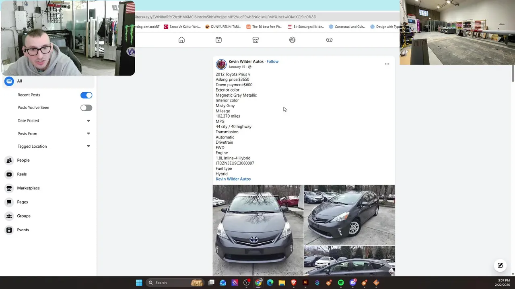Open the front-view Prius photo
This screenshot has height=289, width=515.
pos(258,230)
